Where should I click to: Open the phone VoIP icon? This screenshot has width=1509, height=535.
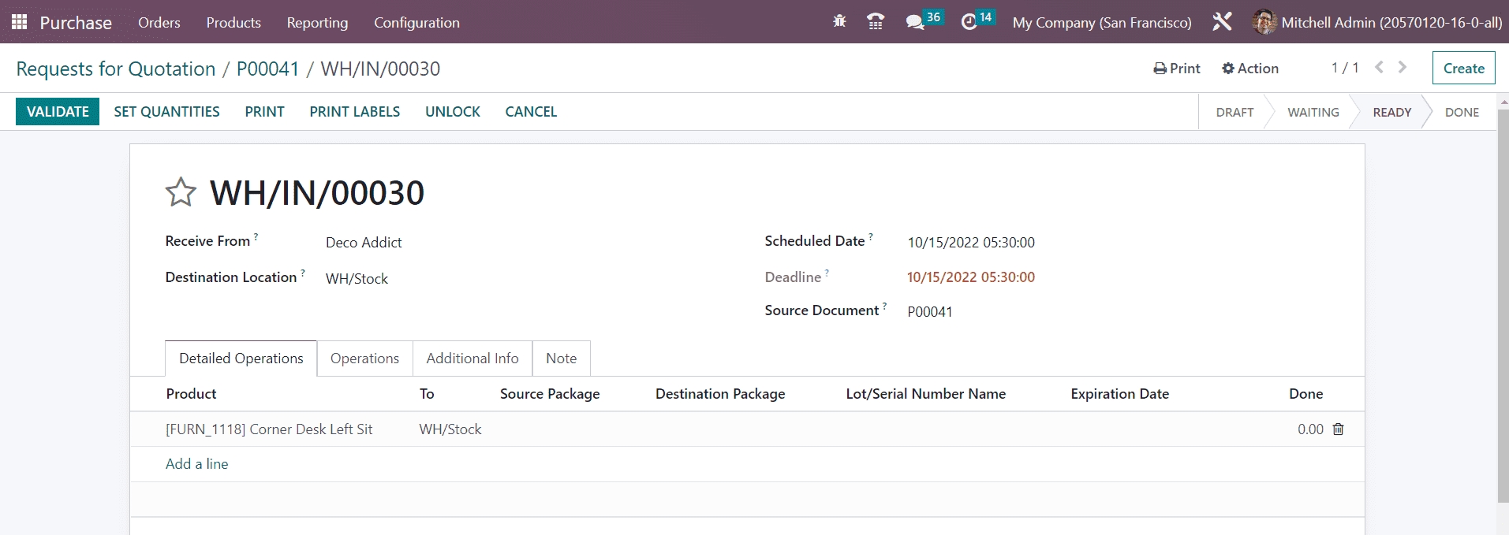pos(875,22)
